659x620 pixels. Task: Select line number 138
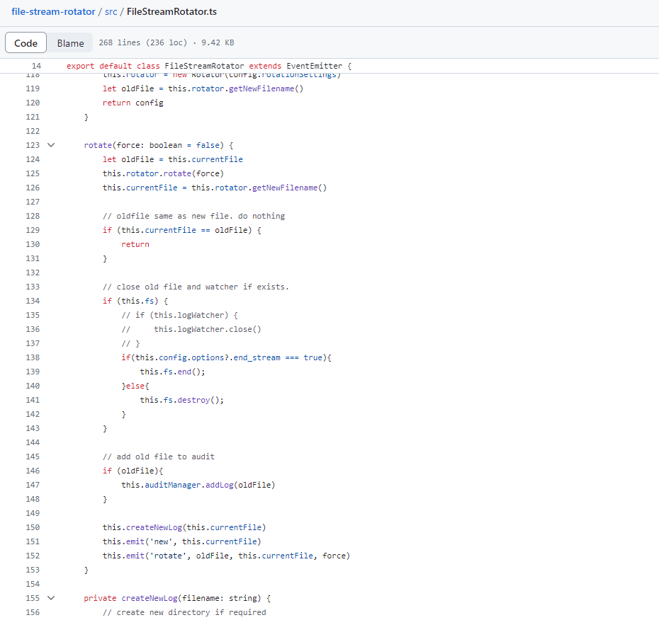[32, 357]
